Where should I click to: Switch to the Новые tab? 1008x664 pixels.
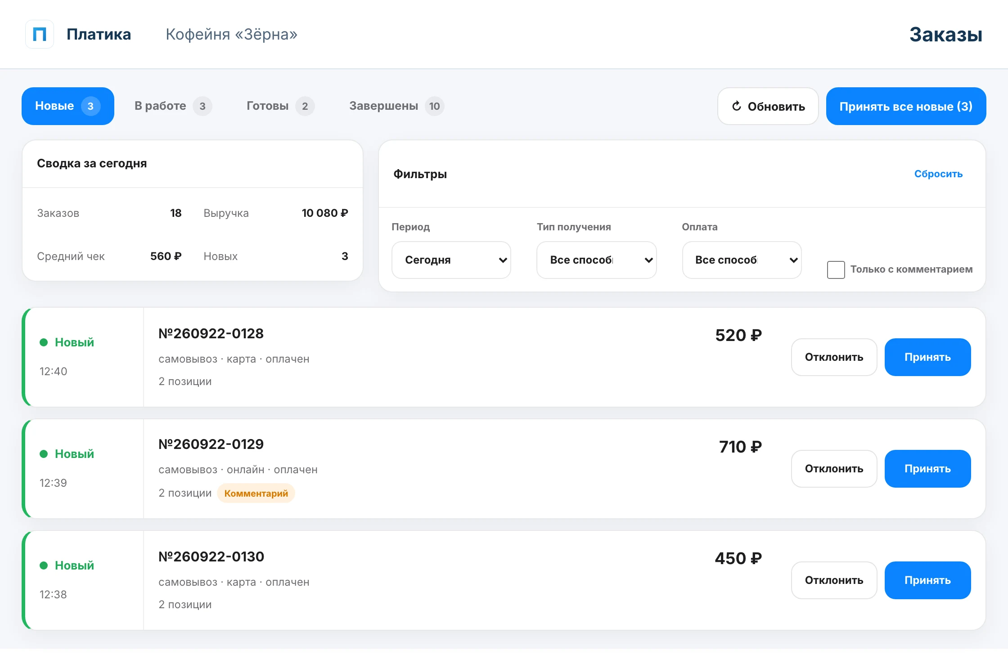[68, 106]
